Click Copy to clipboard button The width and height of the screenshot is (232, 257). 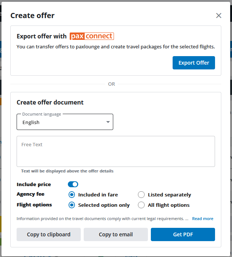pyautogui.click(x=49, y=234)
